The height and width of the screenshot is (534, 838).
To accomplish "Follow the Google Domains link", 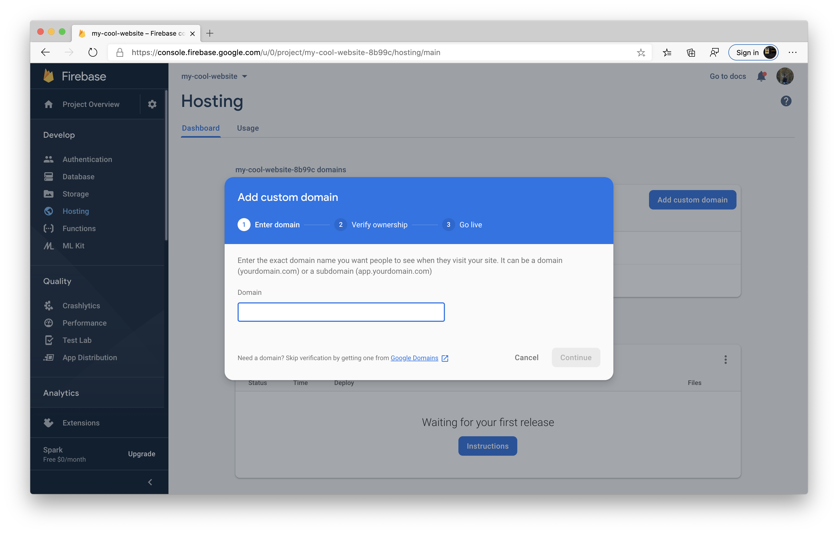I will coord(414,358).
